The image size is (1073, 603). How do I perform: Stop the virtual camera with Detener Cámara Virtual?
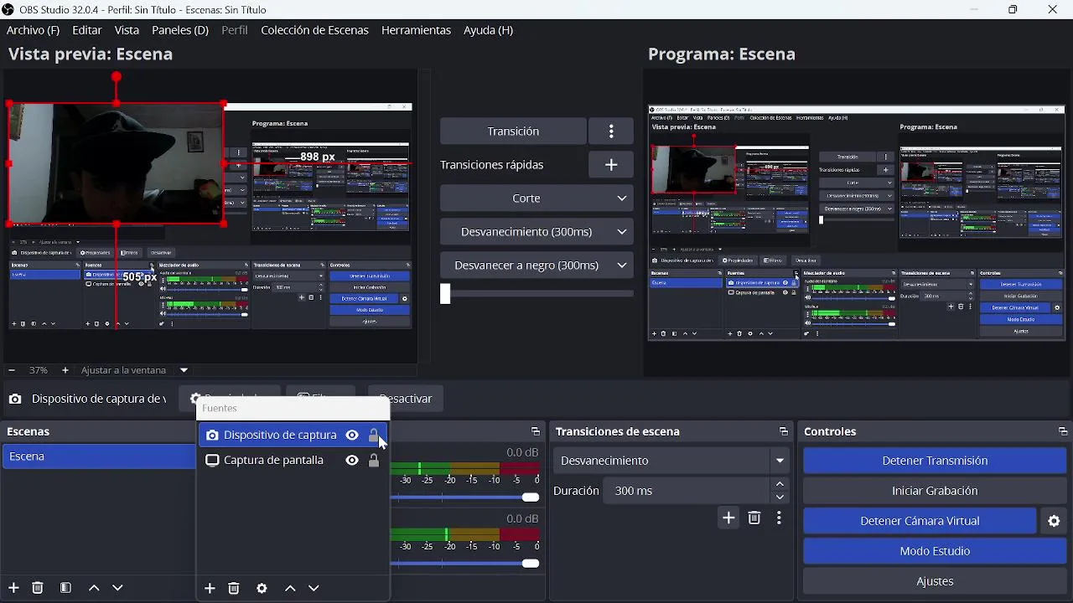coord(920,521)
